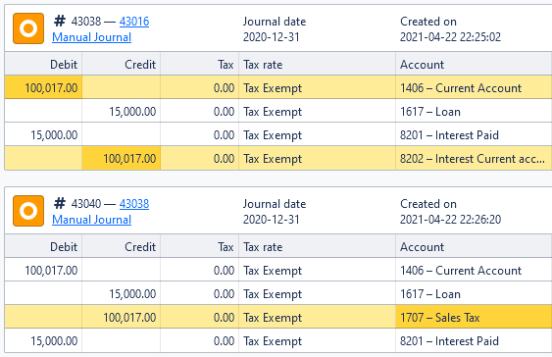Open Manual Journal link of entry 43040
Image resolution: width=552 pixels, height=357 pixels.
pos(91,220)
